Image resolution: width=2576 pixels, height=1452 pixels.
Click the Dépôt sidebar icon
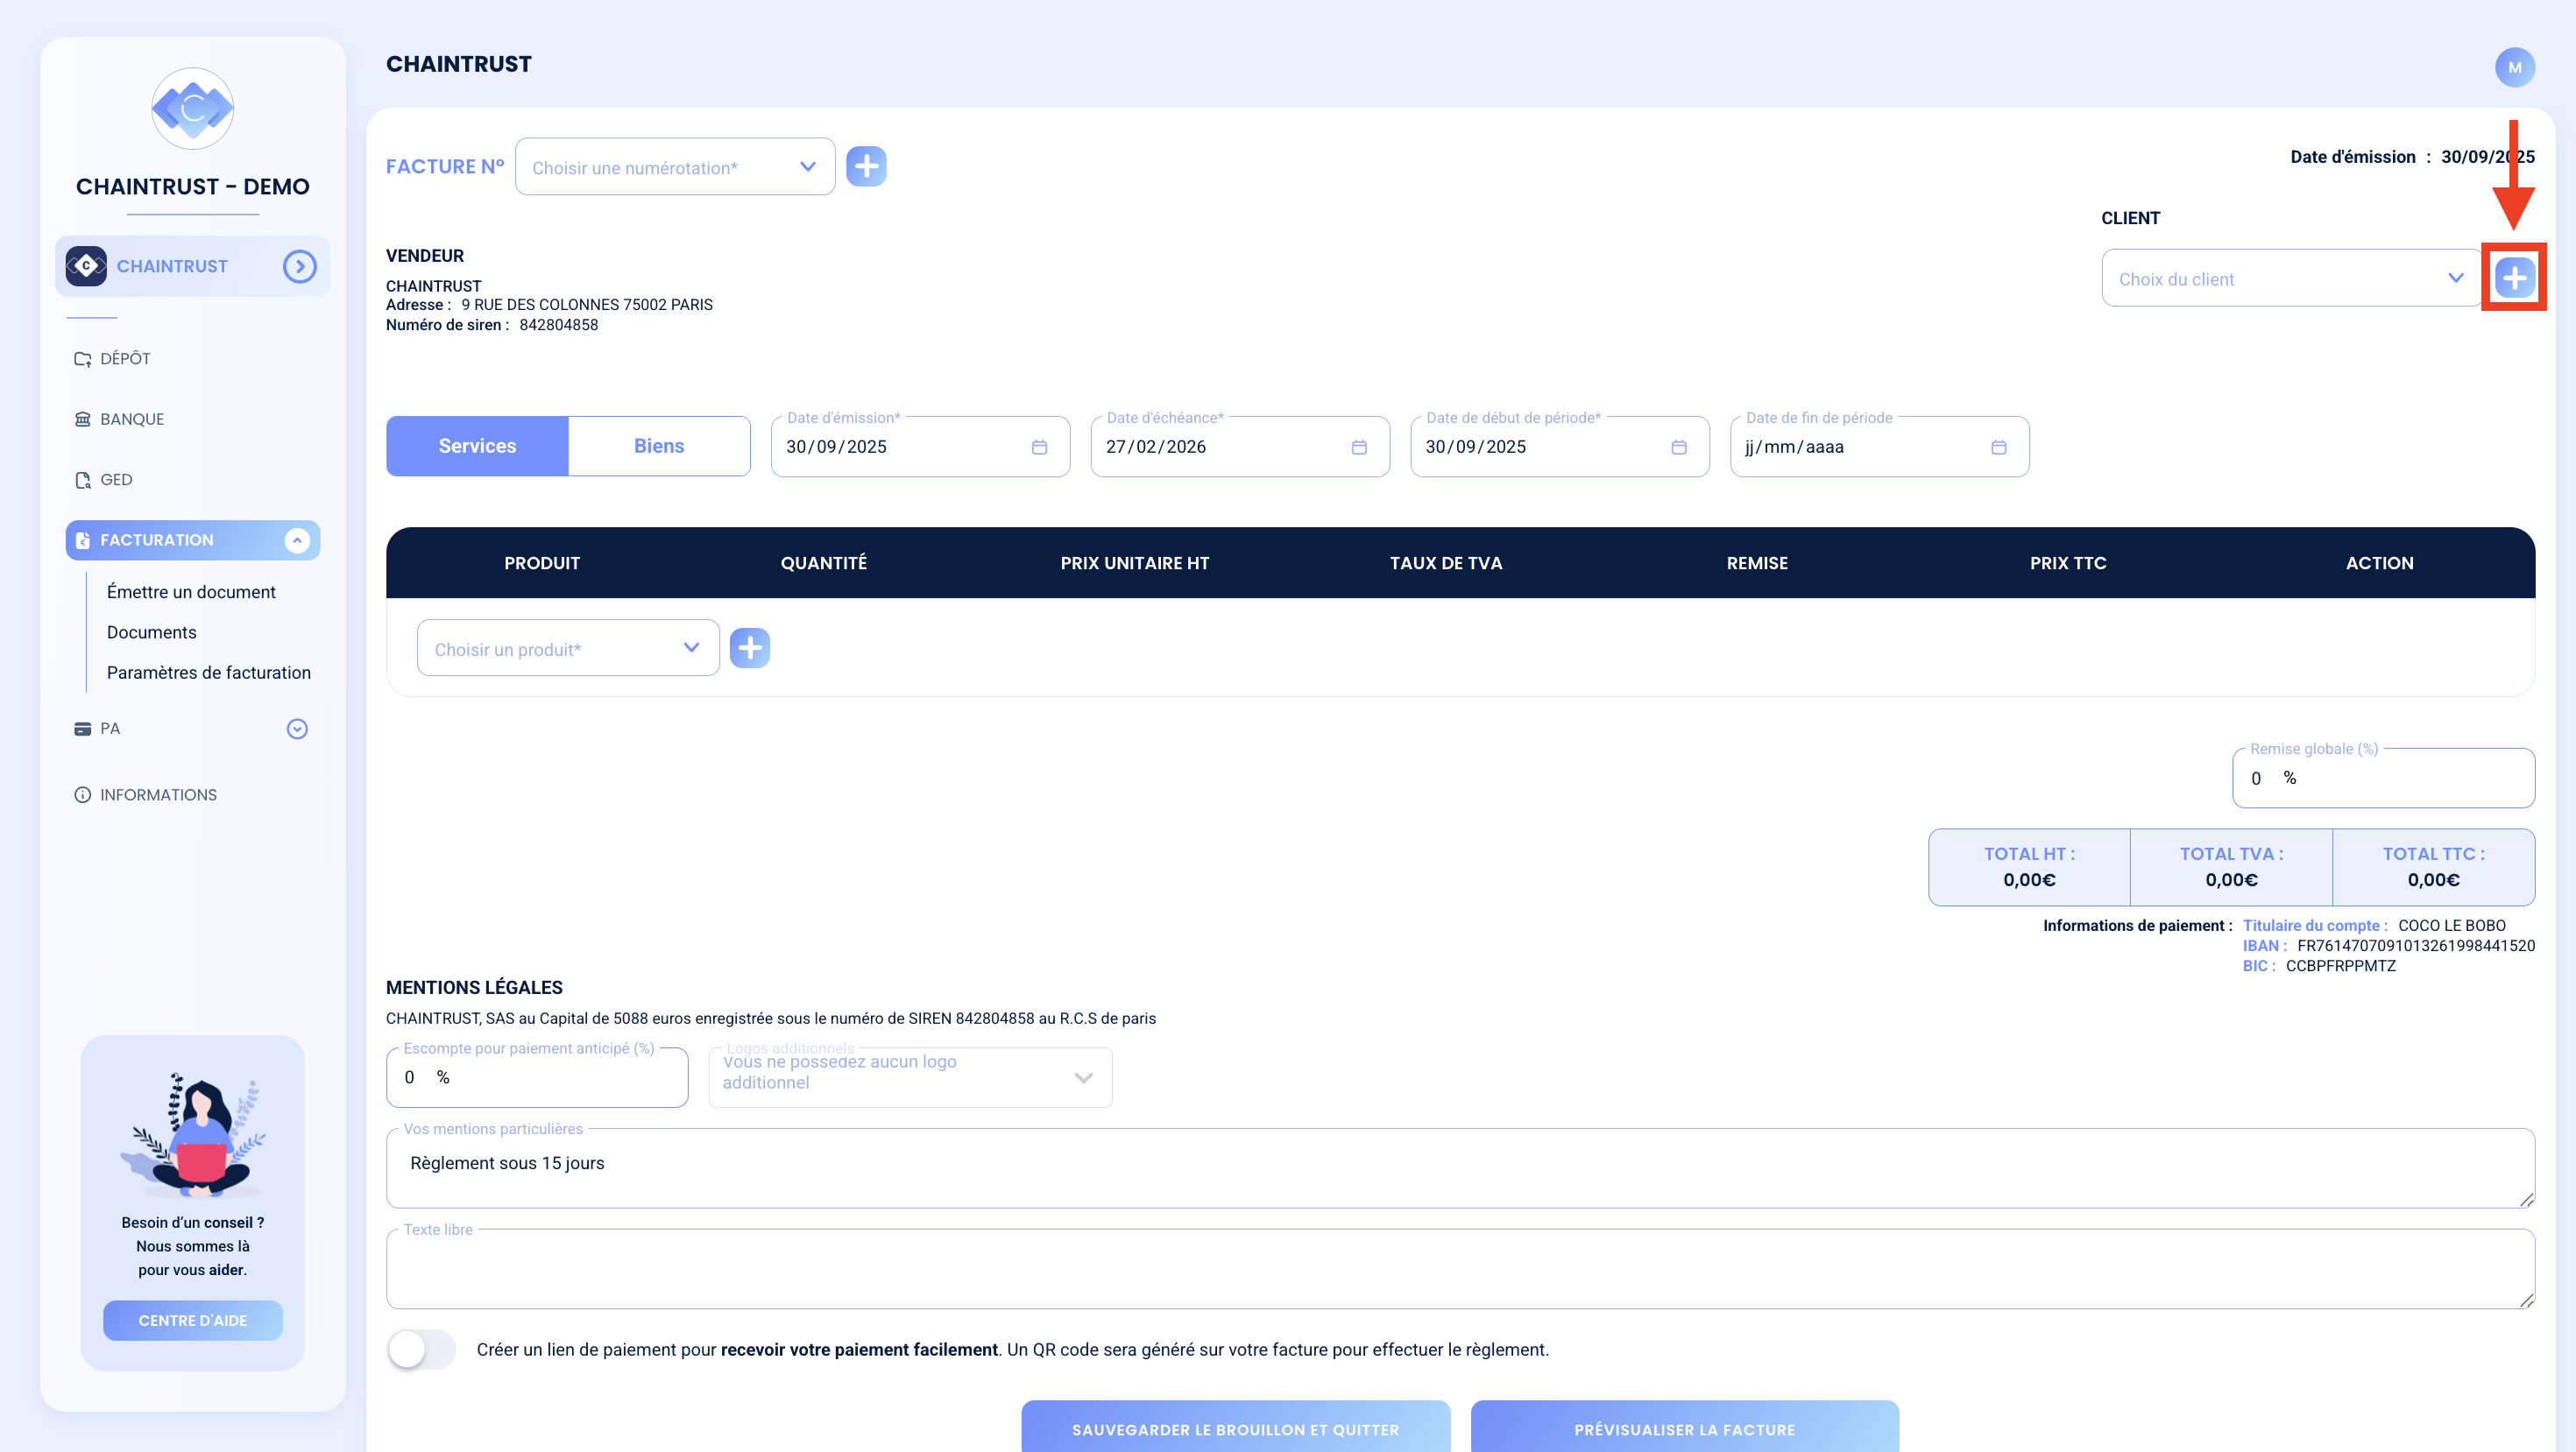(82, 359)
